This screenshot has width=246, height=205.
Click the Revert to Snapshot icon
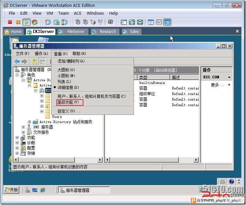pyautogui.click(x=56, y=22)
